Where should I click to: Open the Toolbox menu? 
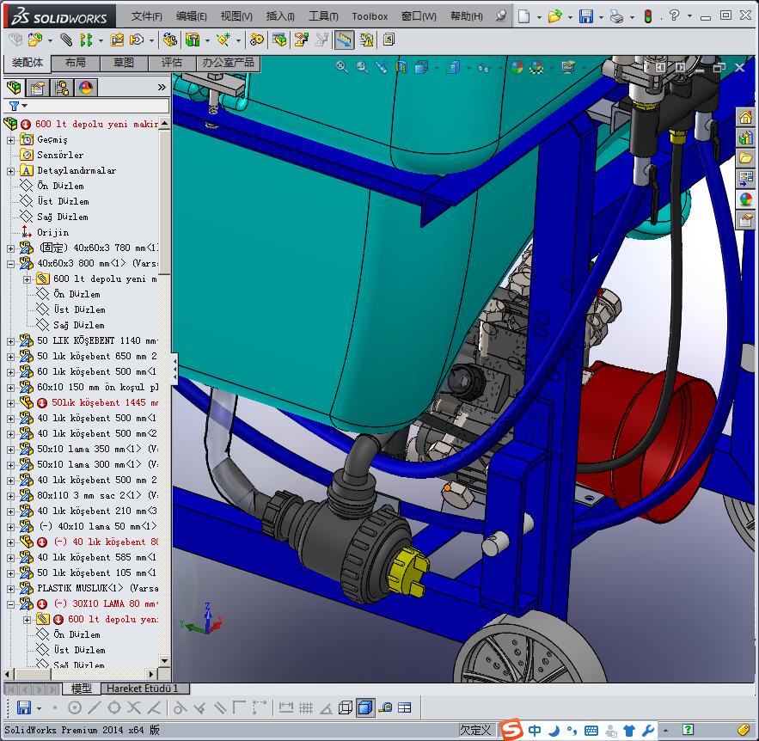tap(370, 16)
